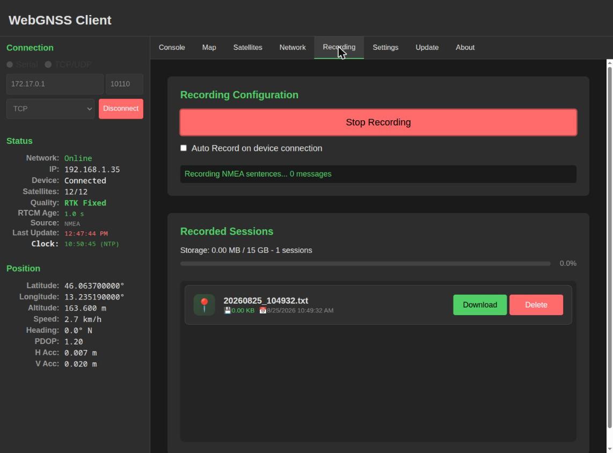Click the Disconnect button

121,108
